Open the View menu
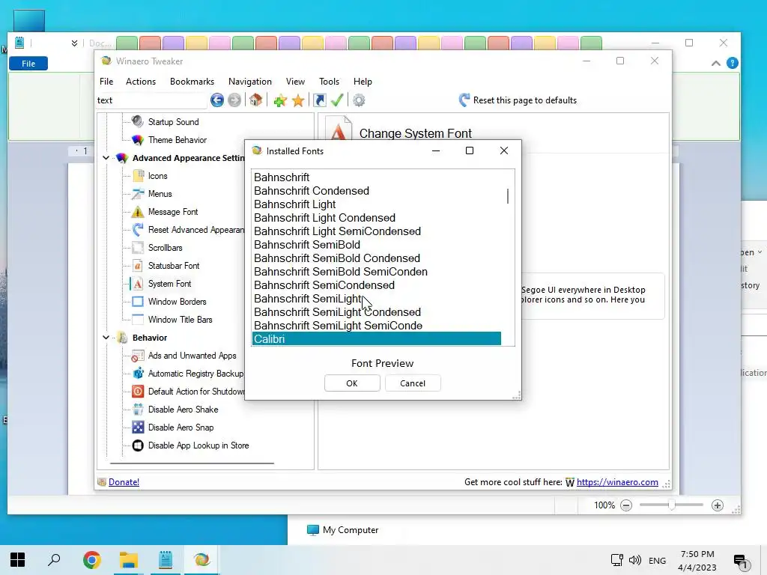This screenshot has height=575, width=767. tap(295, 82)
